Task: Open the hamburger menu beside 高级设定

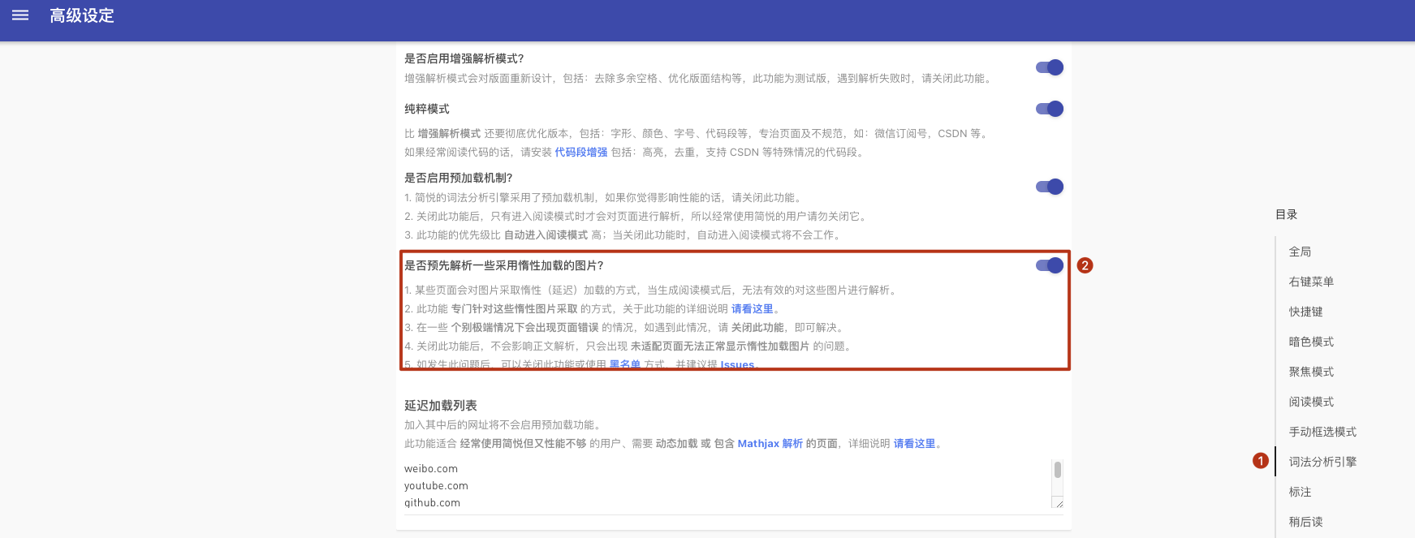Action: pyautogui.click(x=20, y=15)
